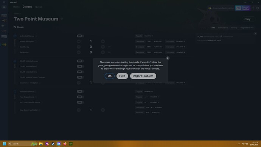Close the error dialog with X

[x=168, y=58]
